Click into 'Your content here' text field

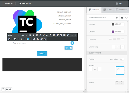[42, 43]
